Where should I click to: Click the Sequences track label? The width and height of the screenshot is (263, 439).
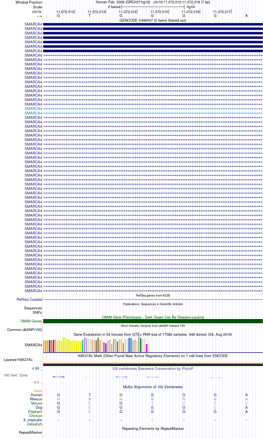click(33, 308)
